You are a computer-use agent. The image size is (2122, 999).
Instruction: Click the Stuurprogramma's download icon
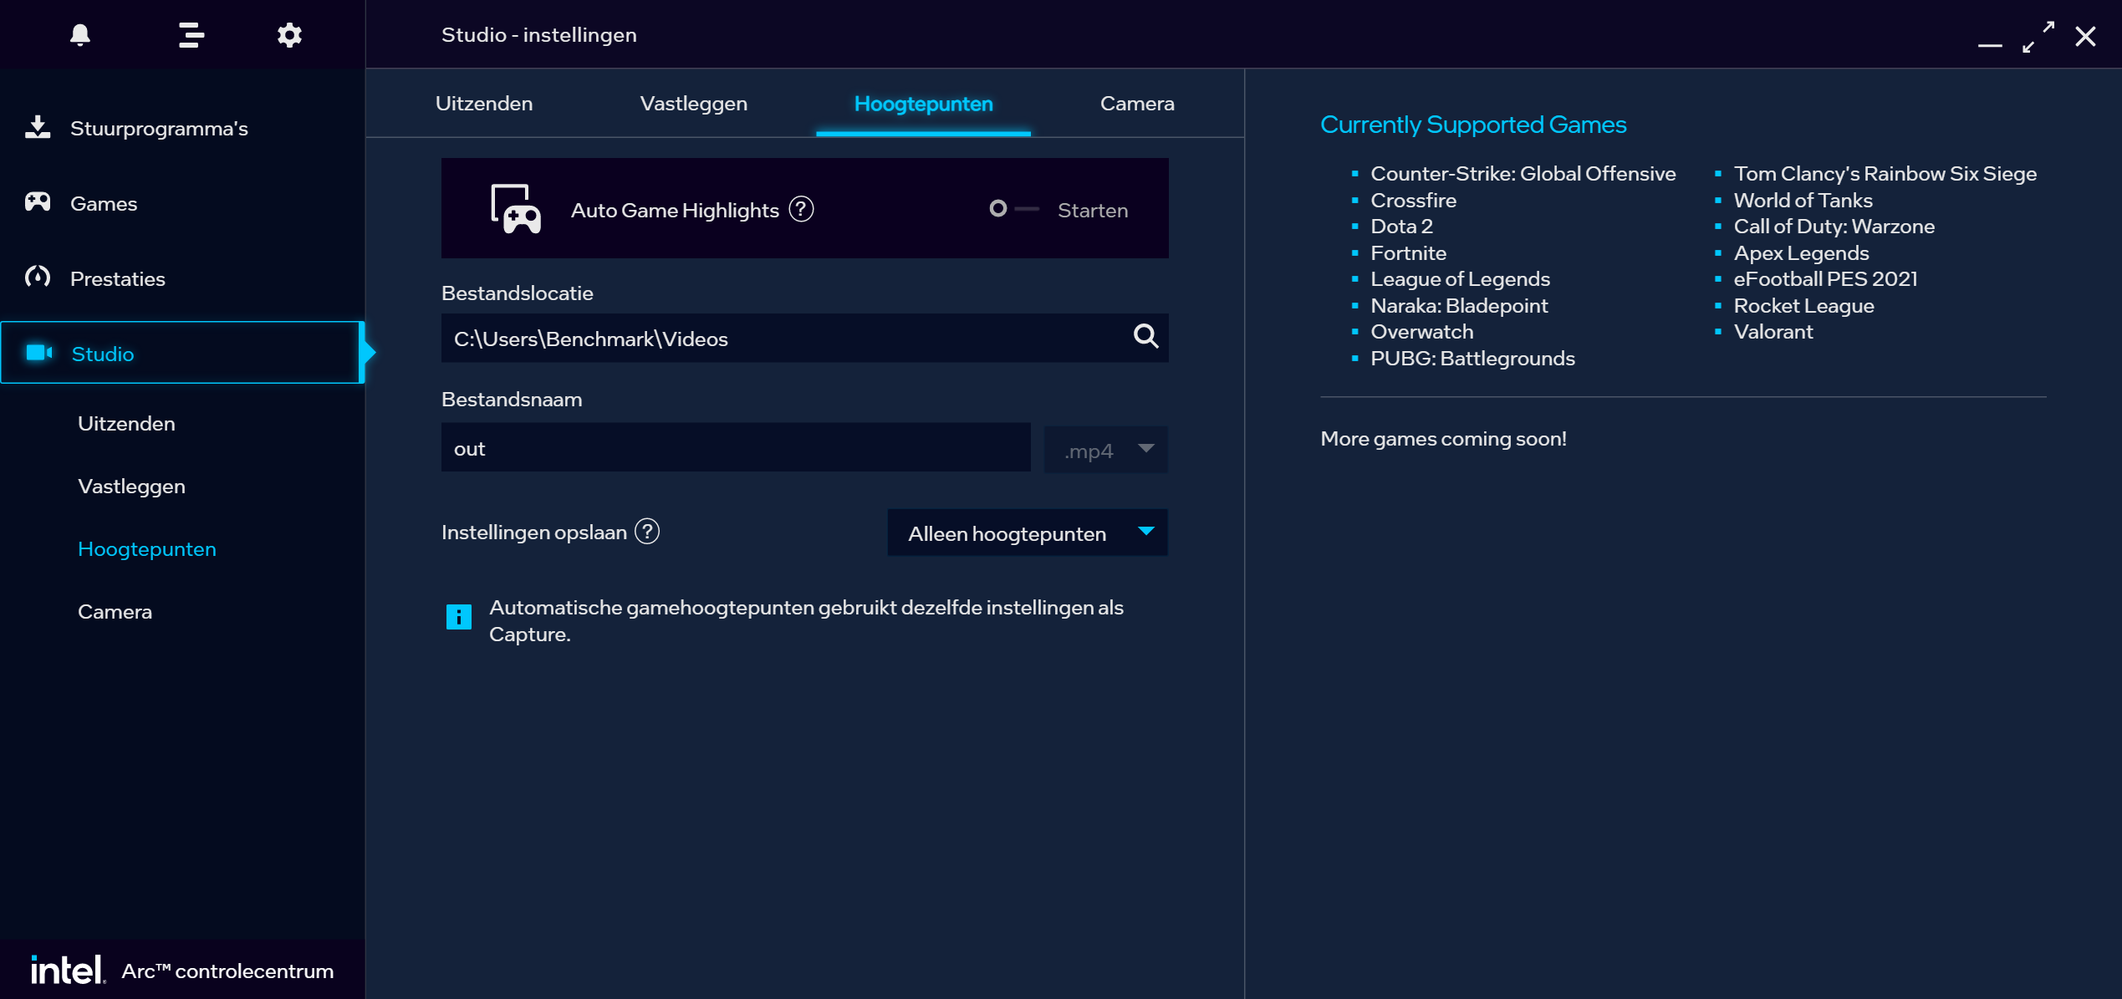point(38,127)
